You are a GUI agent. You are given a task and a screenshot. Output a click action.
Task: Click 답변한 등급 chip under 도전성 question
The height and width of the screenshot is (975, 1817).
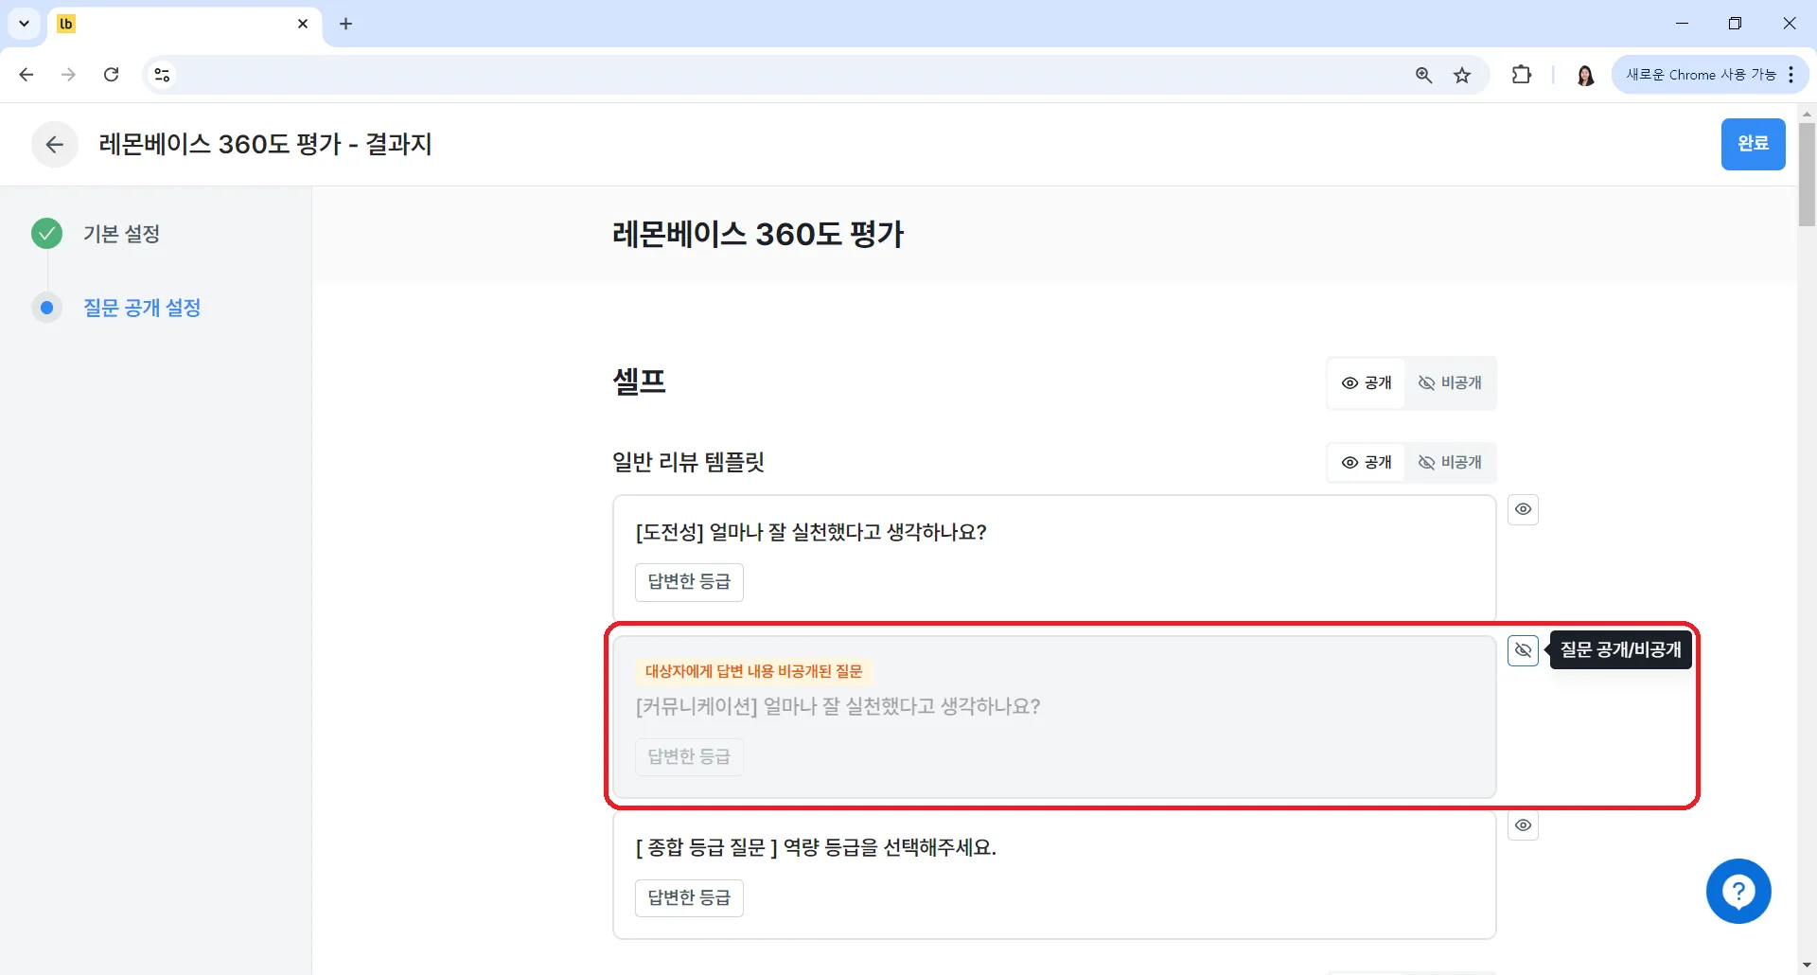pyautogui.click(x=689, y=581)
